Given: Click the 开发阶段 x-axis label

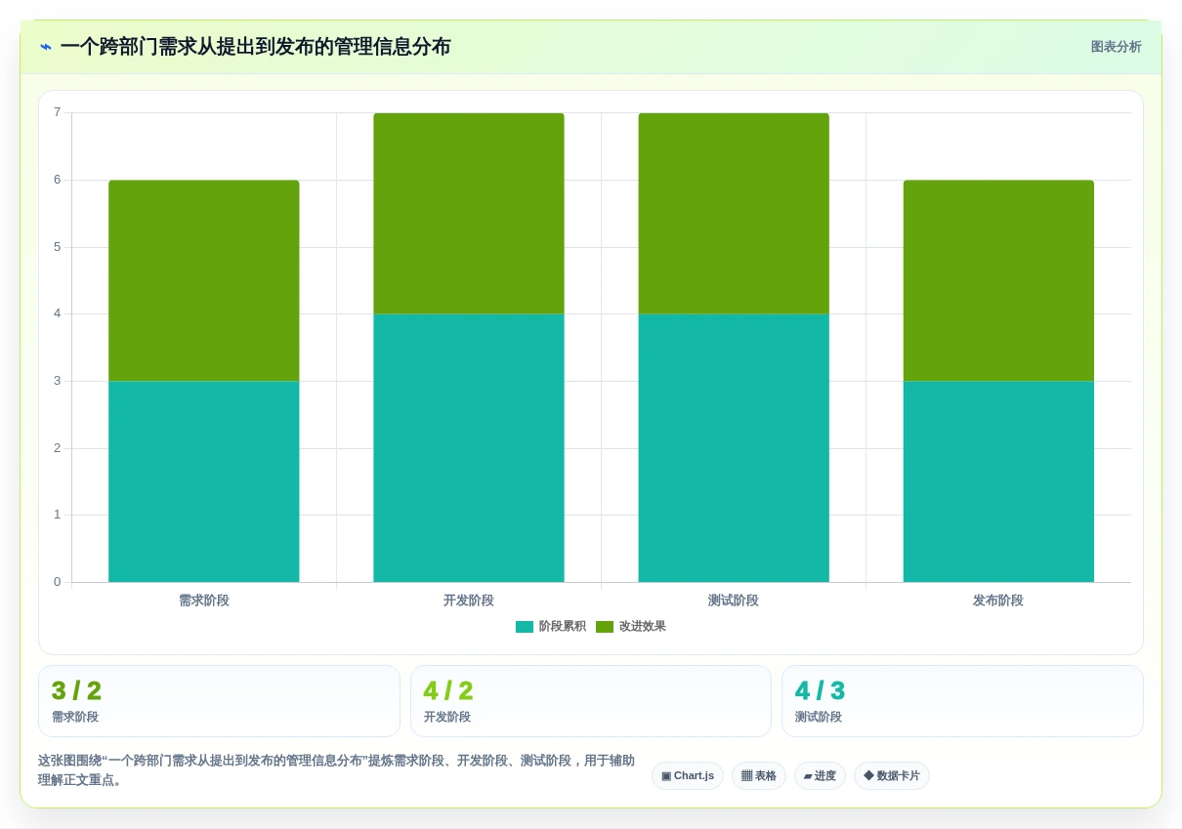Looking at the screenshot, I should [x=469, y=601].
